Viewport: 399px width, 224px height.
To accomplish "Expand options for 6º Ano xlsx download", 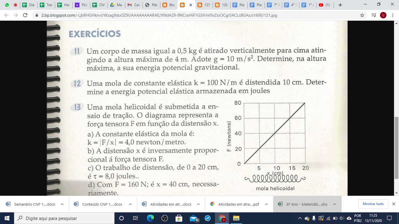I will 334,204.
